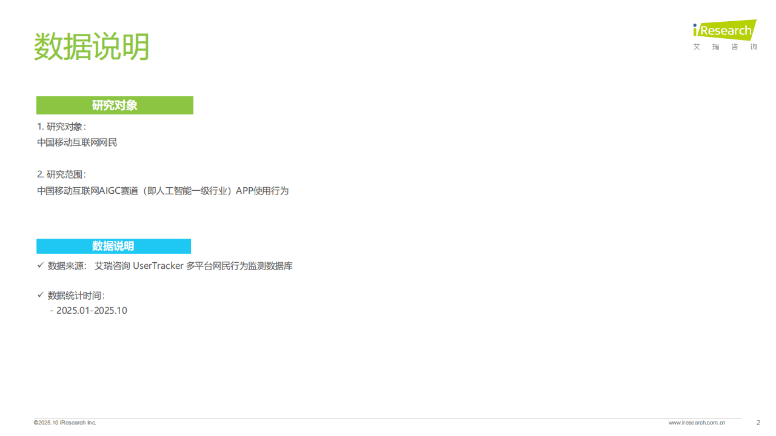This screenshot has width=776, height=436.
Task: Click the blue dot in iResearch logo
Action: click(695, 25)
